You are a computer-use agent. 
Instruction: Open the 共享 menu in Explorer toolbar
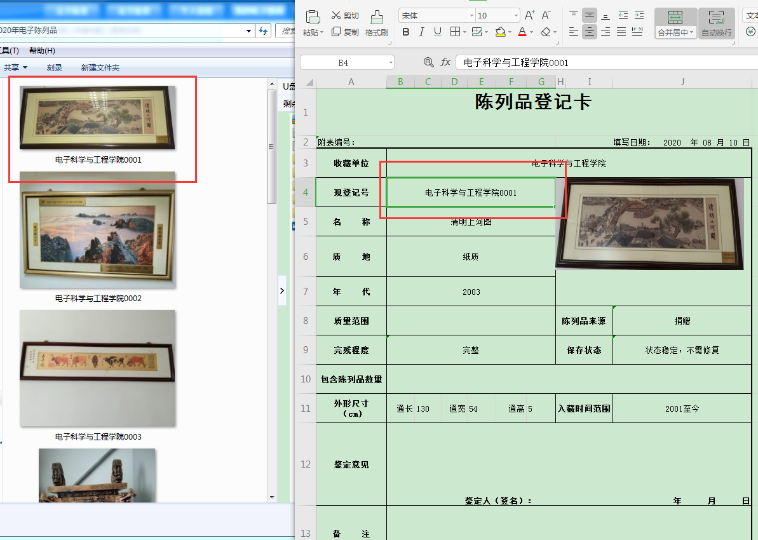click(15, 67)
